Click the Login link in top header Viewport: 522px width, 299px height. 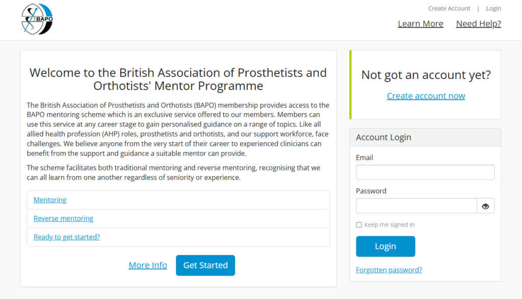[x=493, y=9]
